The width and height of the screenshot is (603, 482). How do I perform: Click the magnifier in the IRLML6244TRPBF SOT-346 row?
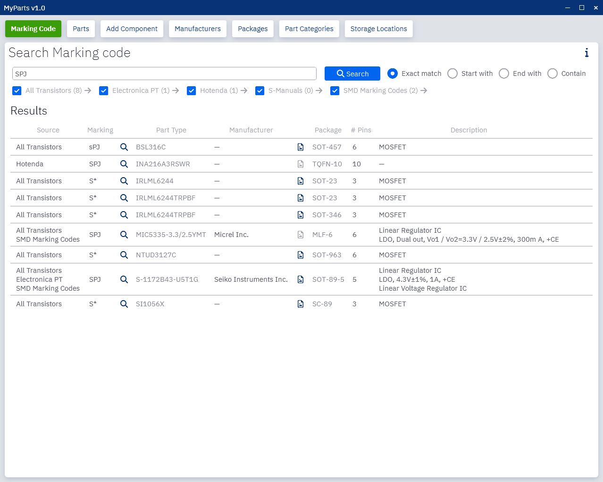124,215
